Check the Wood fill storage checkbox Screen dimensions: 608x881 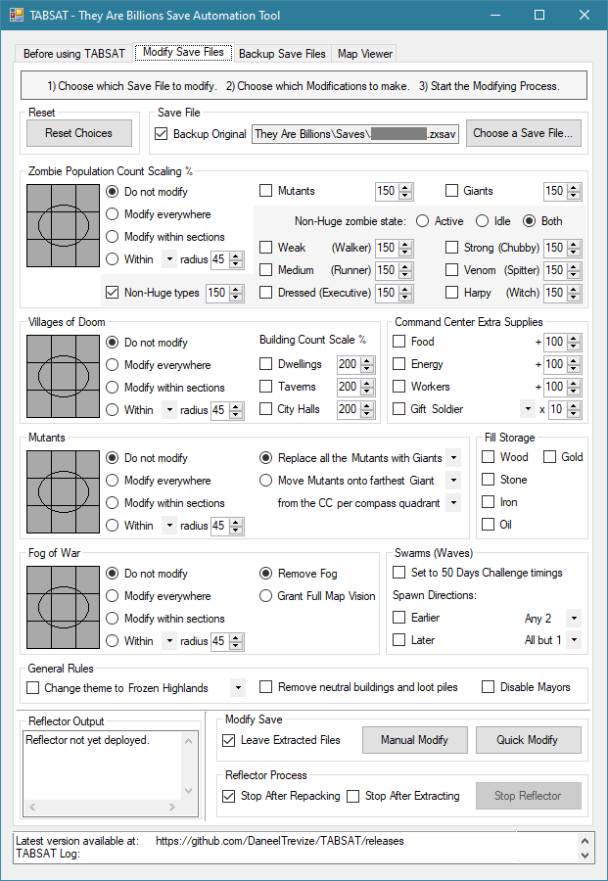click(x=489, y=457)
